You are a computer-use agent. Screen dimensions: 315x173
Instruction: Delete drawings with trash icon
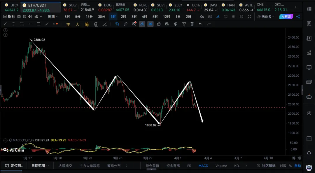pos(192,24)
